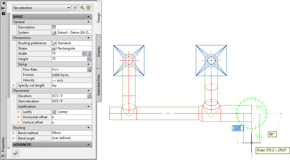
Task: Click the Height calculate size icon
Action: (89, 59)
